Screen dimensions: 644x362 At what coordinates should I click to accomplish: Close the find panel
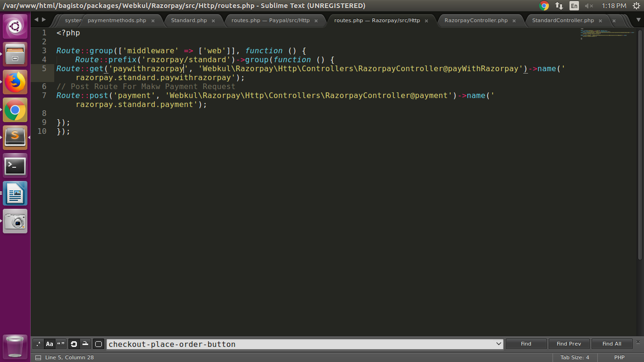(638, 342)
